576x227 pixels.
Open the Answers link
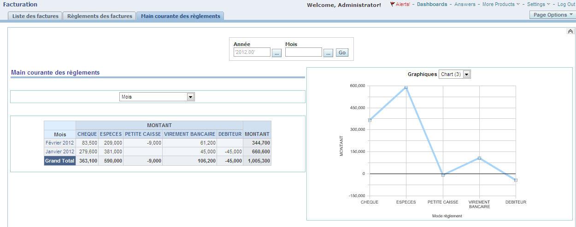tap(464, 4)
